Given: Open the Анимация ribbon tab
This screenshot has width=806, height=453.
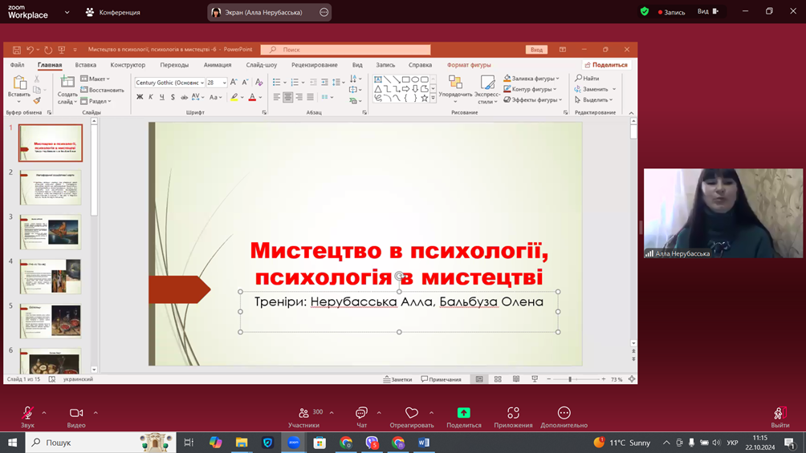Looking at the screenshot, I should pos(217,65).
